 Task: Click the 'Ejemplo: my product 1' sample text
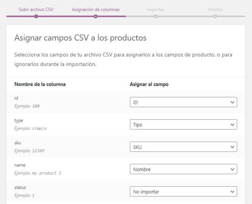[38, 173]
